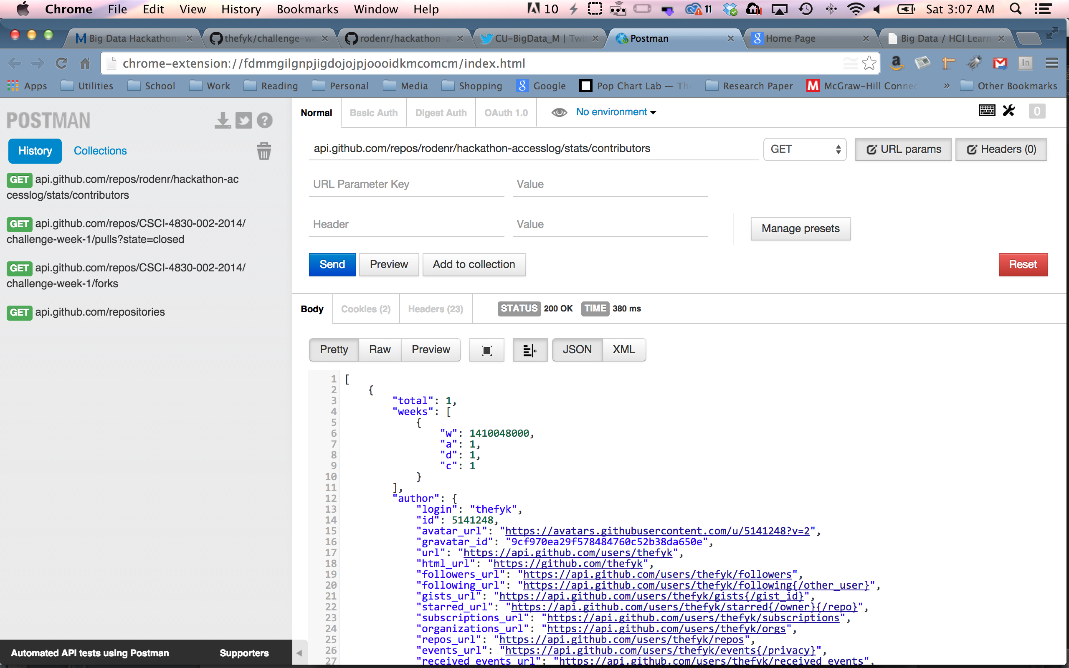Select the Raw response view
Image resolution: width=1069 pixels, height=668 pixels.
[380, 349]
